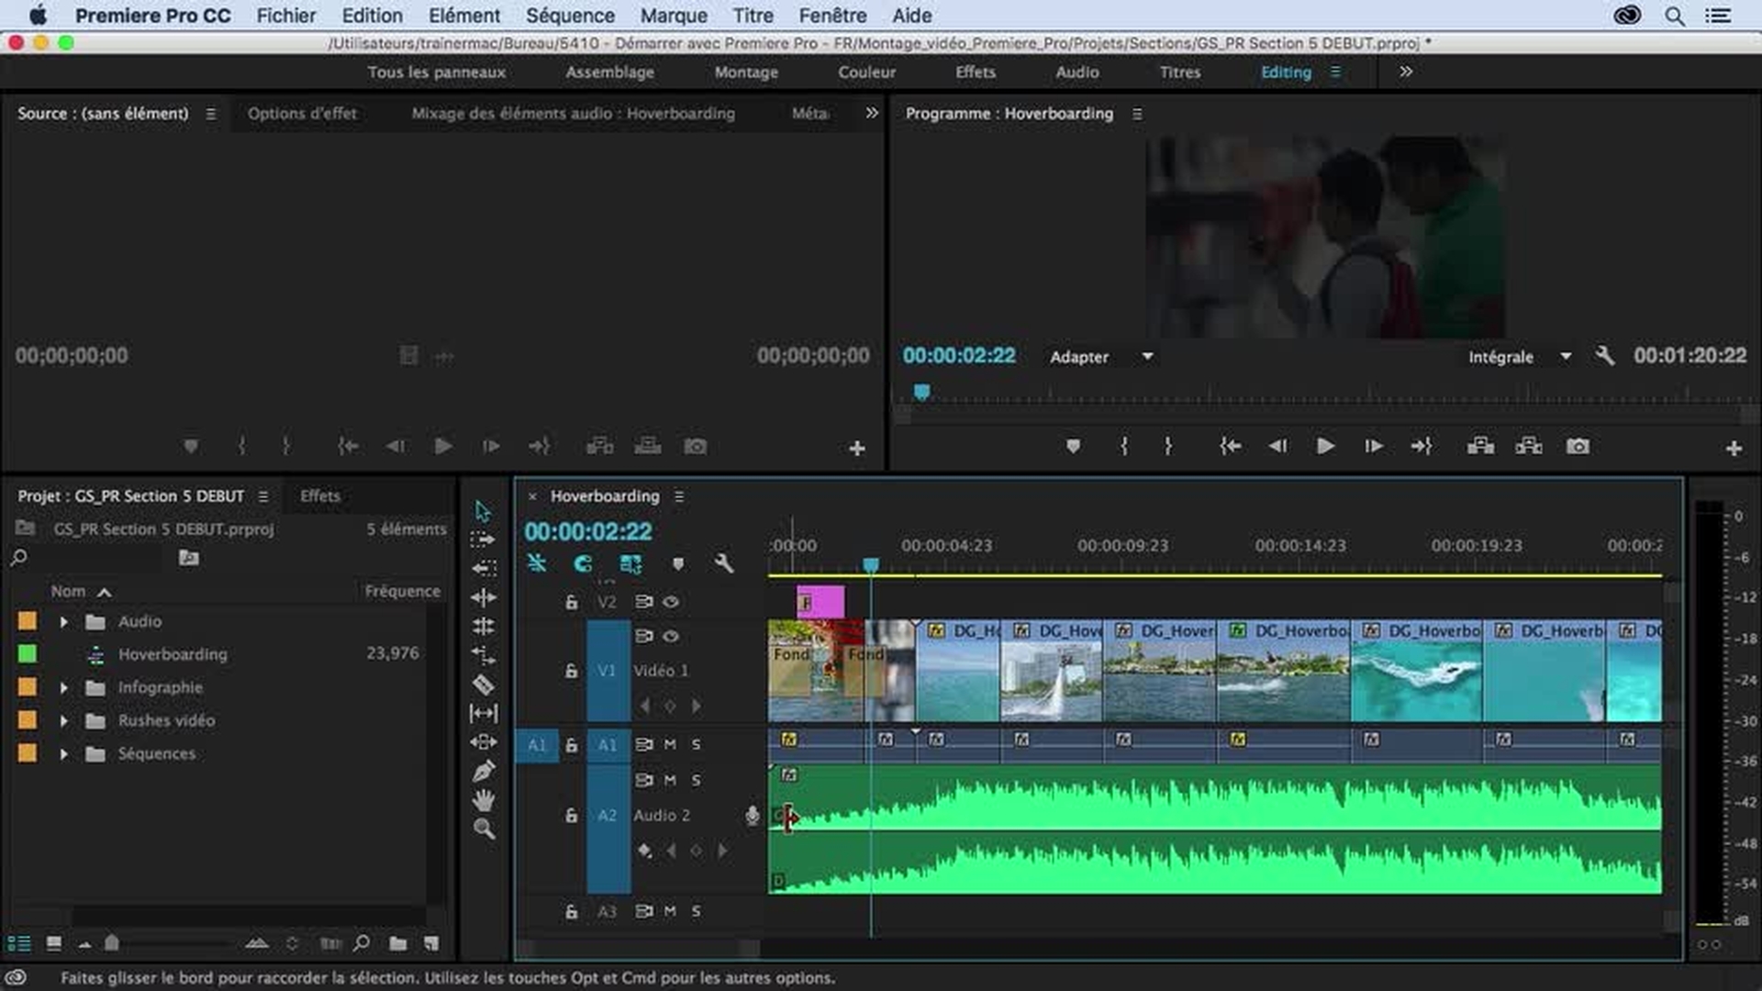Export frame camera icon in Program monitor
The width and height of the screenshot is (1762, 991).
coord(1578,446)
